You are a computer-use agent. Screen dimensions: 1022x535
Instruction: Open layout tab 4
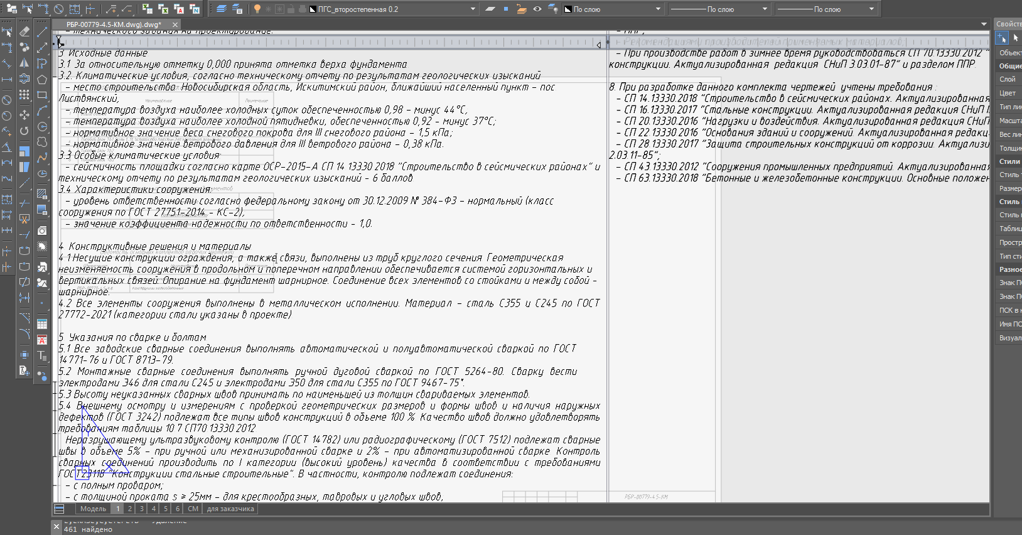154,509
